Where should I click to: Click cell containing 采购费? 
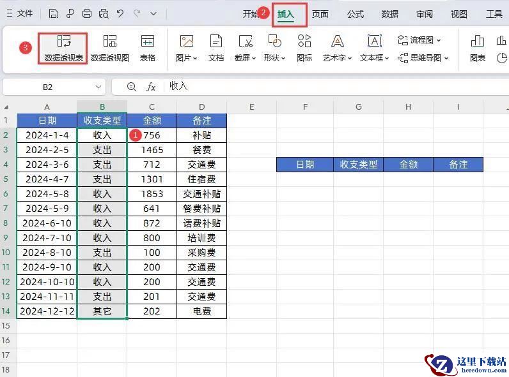[202, 253]
